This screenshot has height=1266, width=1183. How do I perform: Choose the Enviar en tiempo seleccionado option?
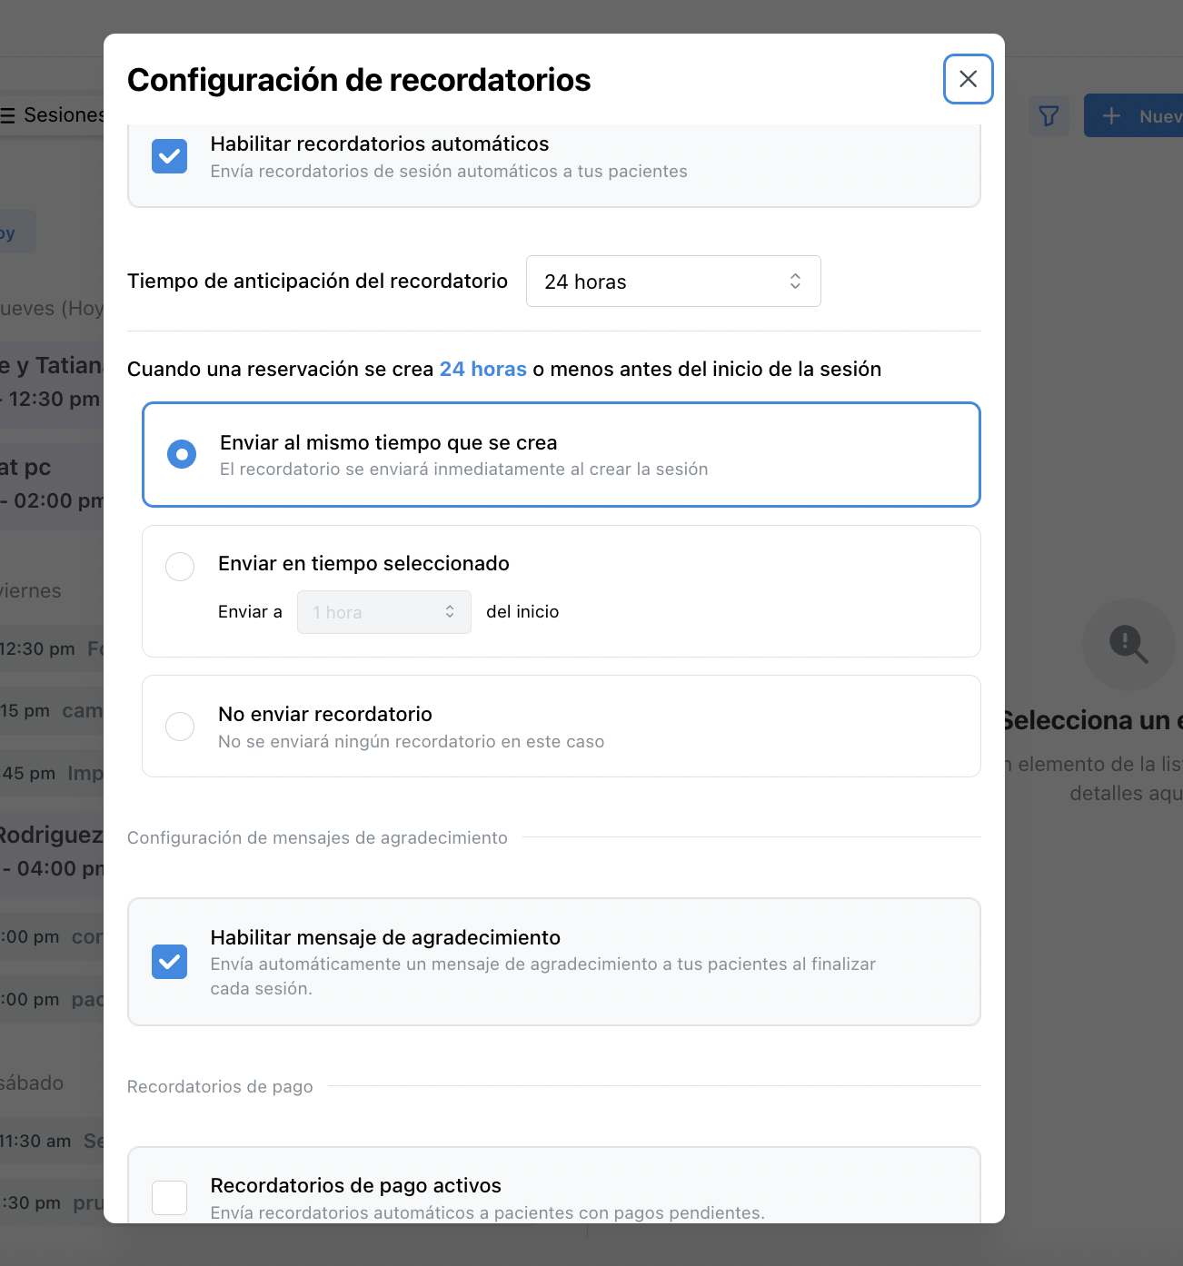(180, 567)
